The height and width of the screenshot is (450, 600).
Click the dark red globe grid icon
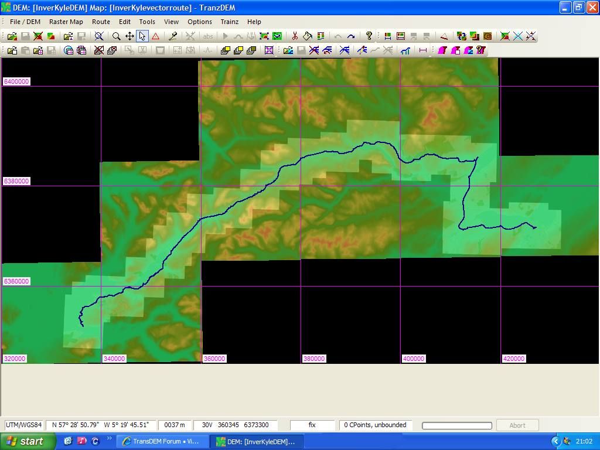click(x=81, y=50)
